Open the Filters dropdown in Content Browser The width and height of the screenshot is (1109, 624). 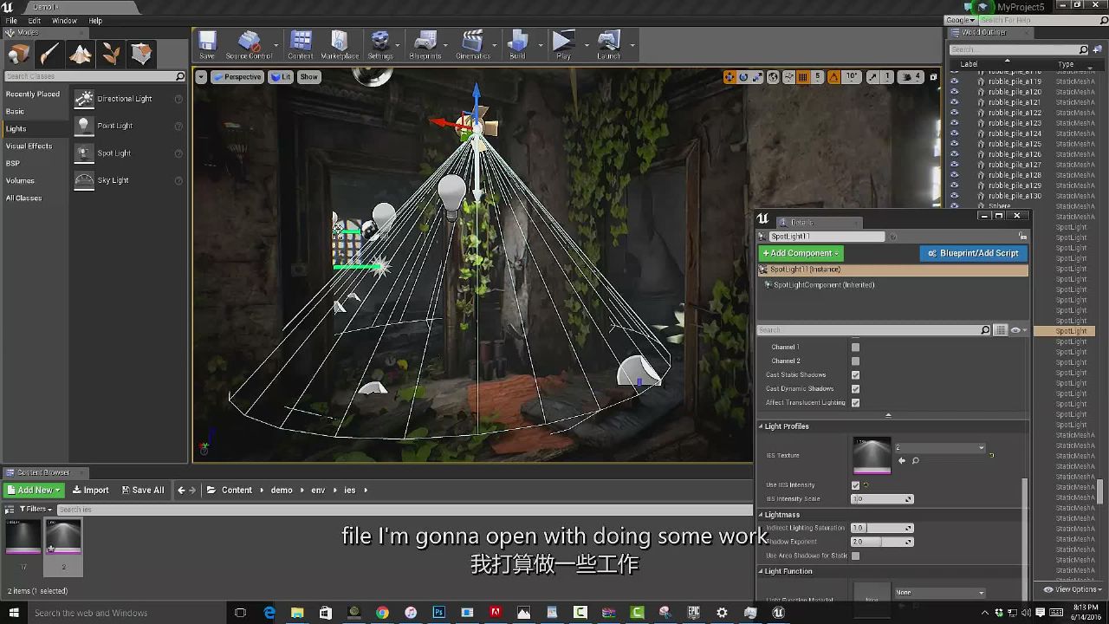(36, 510)
